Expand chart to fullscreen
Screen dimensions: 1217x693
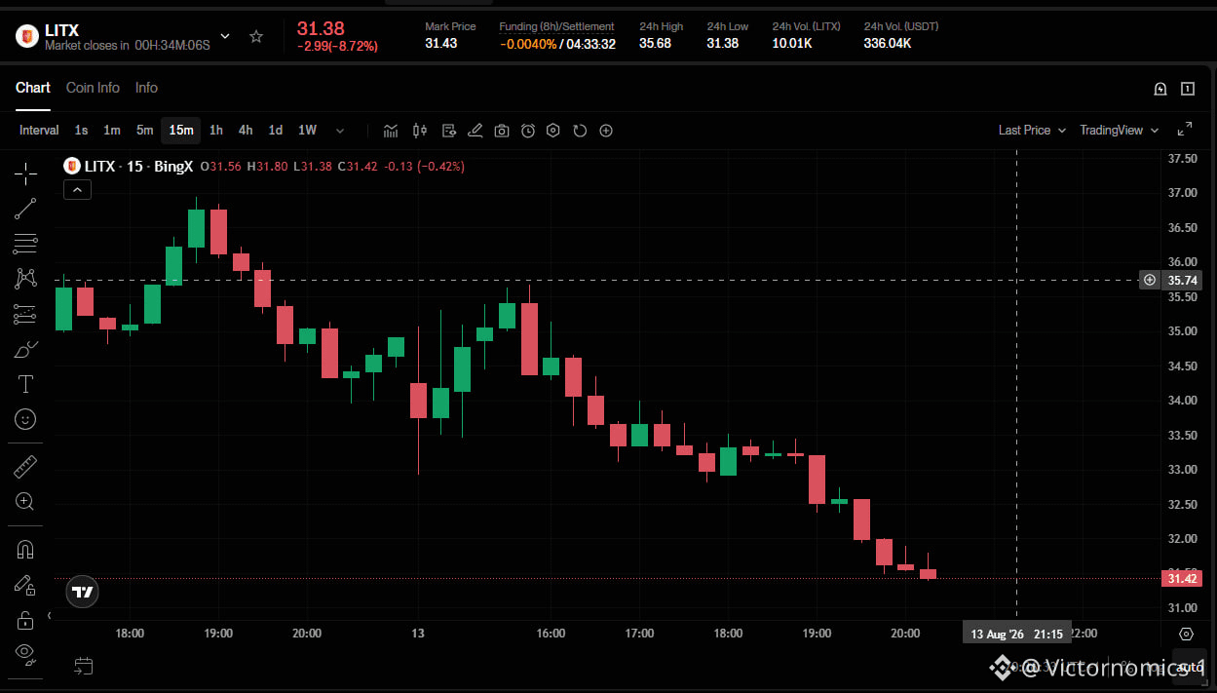pyautogui.click(x=1185, y=130)
